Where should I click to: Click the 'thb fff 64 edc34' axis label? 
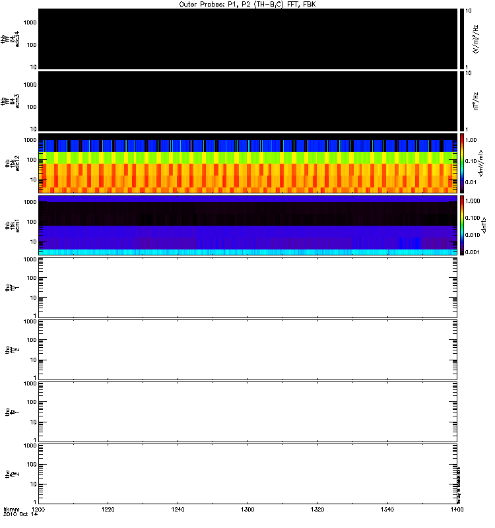click(x=11, y=39)
